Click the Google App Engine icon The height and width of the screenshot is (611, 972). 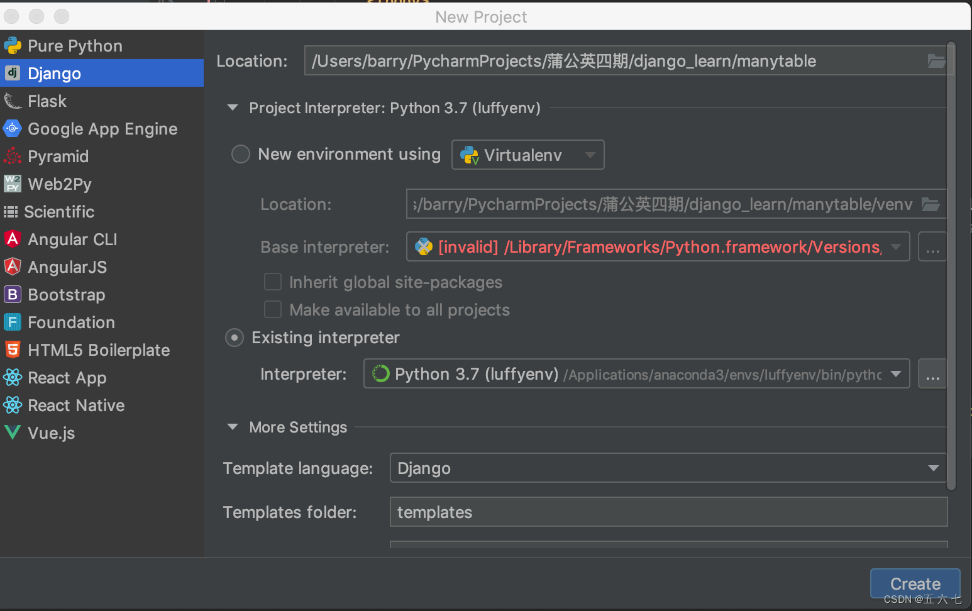click(13, 128)
